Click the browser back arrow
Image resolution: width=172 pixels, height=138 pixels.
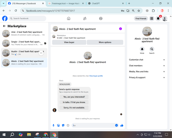pyautogui.click(x=4, y=11)
